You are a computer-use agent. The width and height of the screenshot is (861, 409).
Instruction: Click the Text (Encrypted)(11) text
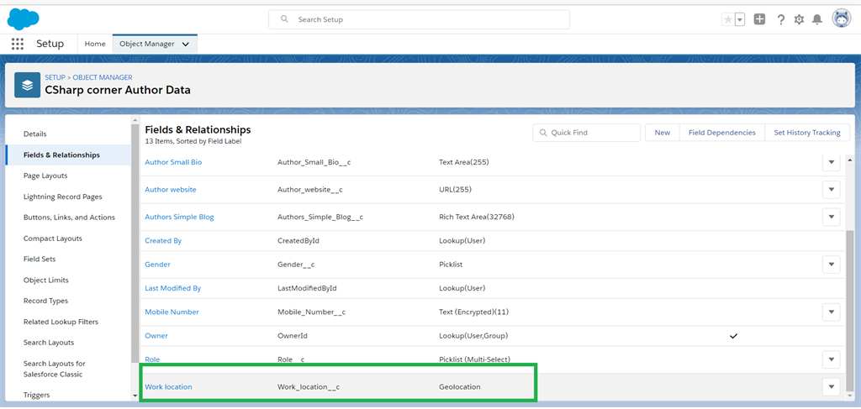click(x=473, y=312)
